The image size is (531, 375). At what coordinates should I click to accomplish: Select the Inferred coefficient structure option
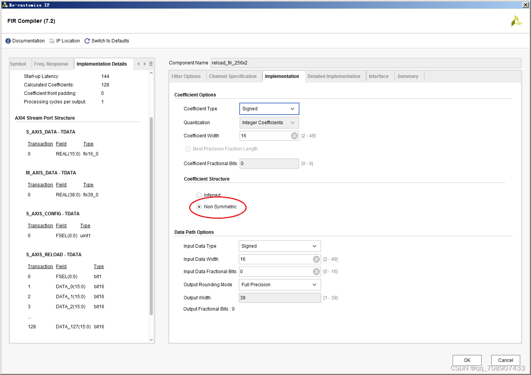pos(199,195)
